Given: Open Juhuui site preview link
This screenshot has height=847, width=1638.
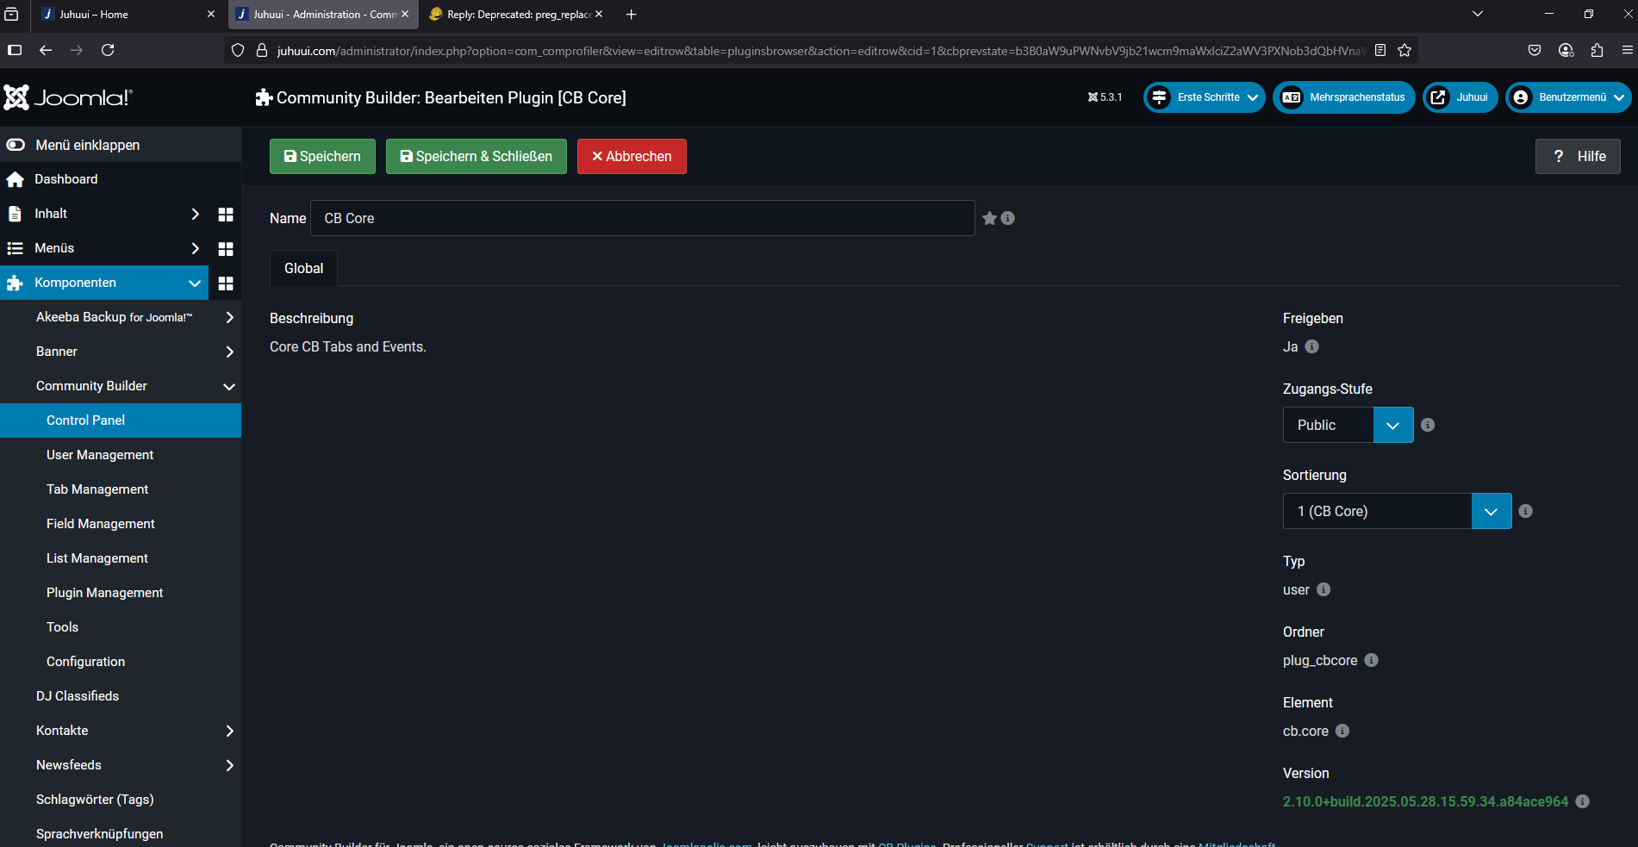Looking at the screenshot, I should pyautogui.click(x=1460, y=97).
